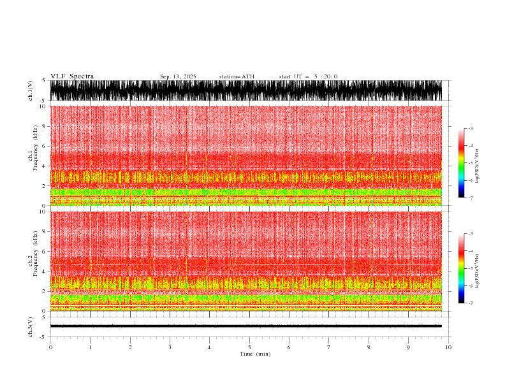Click the ch.1 frequency tick label "8"

coord(45,126)
